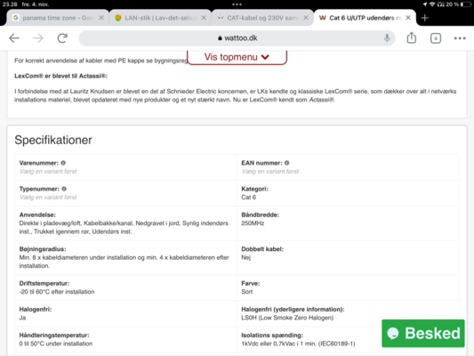Image resolution: width=474 pixels, height=356 pixels.
Task: Close the Cat 6 U/UTP udendørs tab
Action: (x=408, y=18)
